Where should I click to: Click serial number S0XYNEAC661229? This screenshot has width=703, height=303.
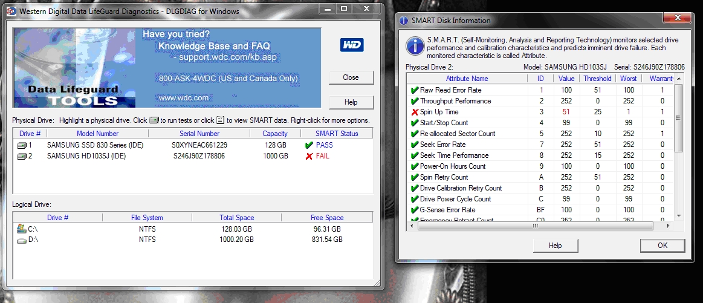(199, 145)
